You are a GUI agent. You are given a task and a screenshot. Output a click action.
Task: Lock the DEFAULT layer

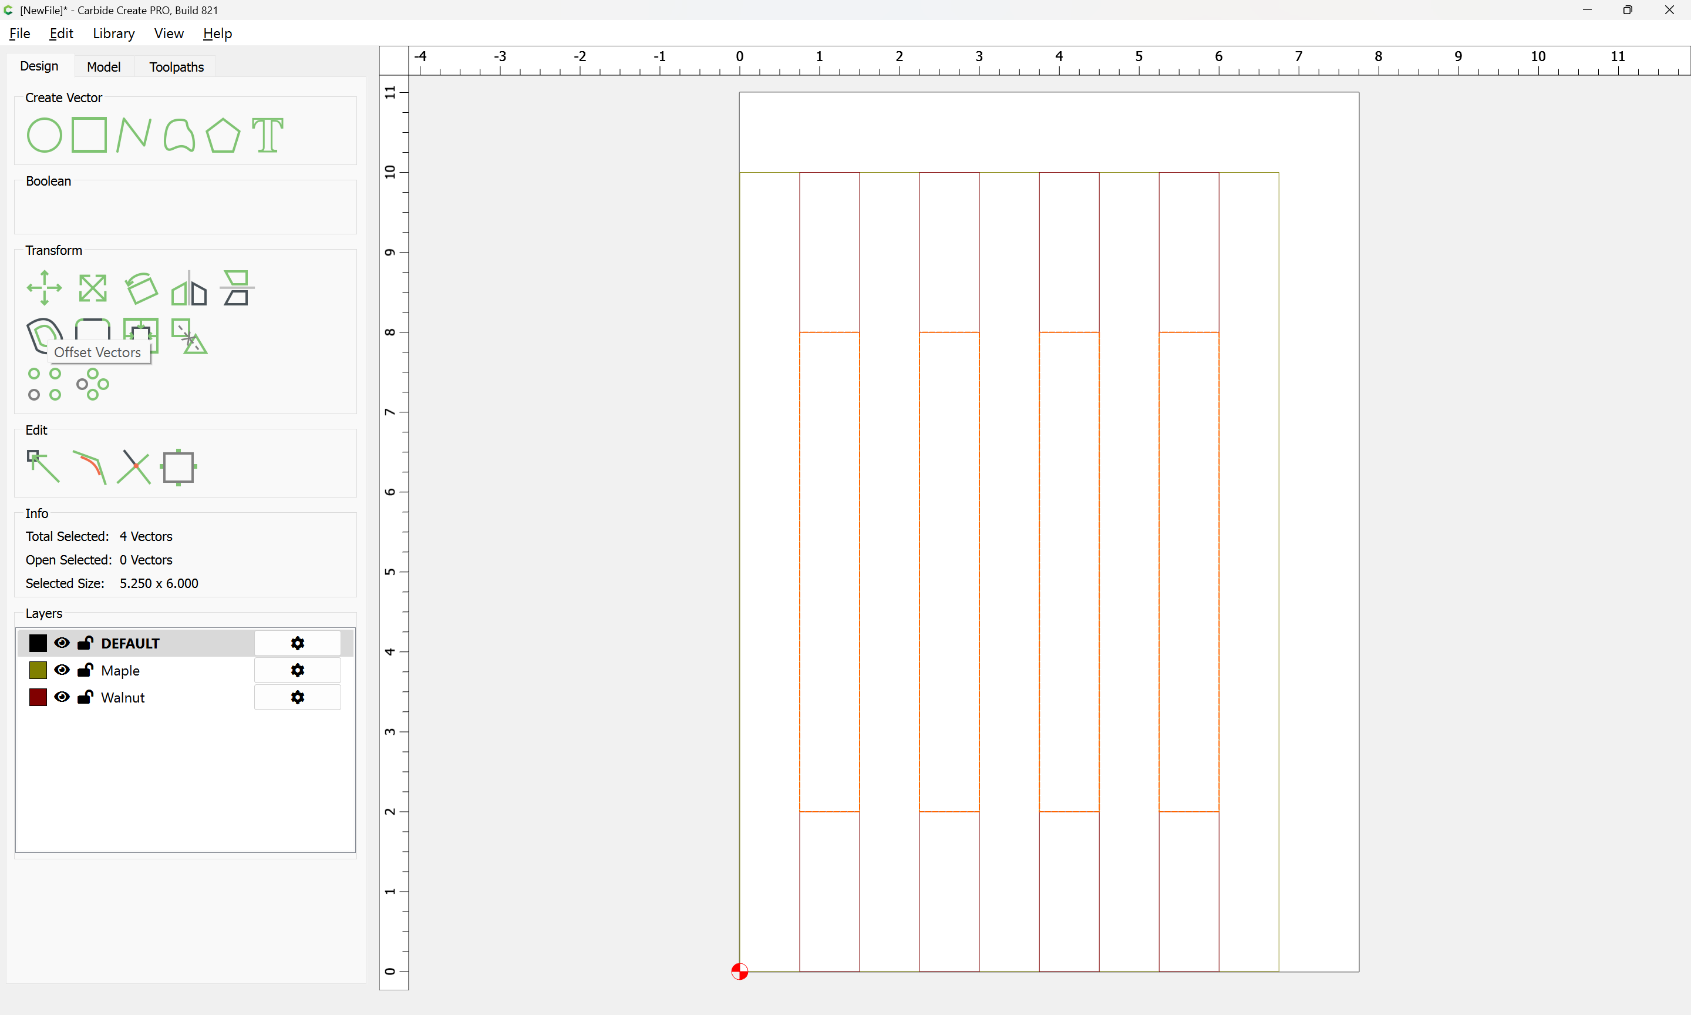coord(86,643)
